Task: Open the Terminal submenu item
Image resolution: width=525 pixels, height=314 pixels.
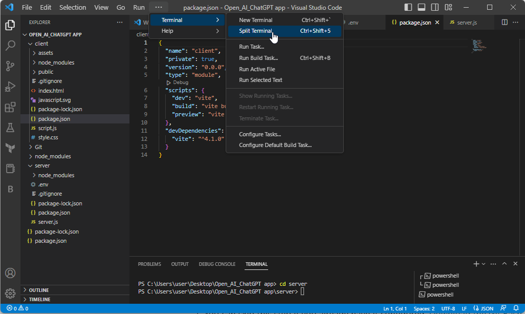Action: [x=187, y=20]
